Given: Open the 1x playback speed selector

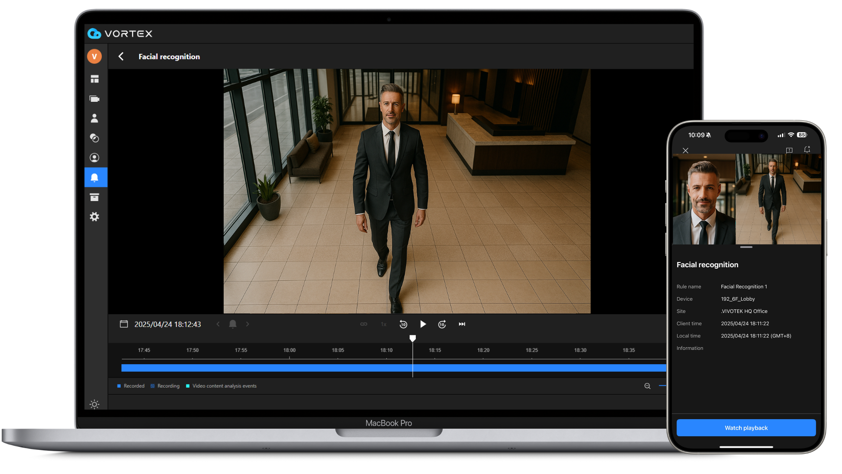Looking at the screenshot, I should click(384, 324).
